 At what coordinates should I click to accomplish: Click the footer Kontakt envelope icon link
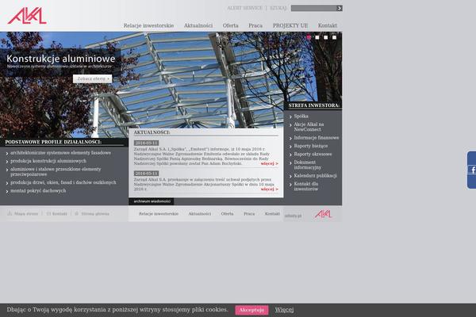tap(57, 214)
